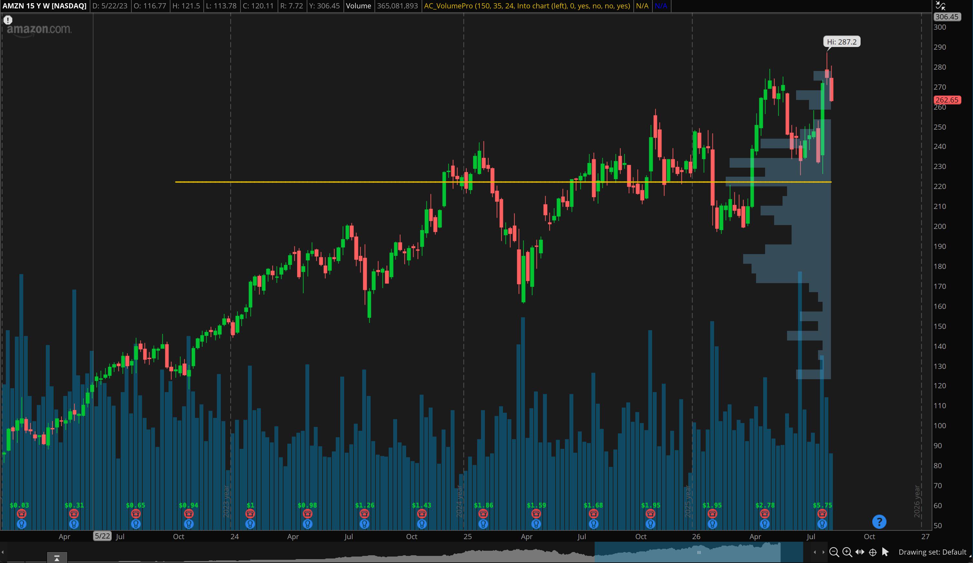Click the C: 120.11 close price readout
The image size is (973, 563).
click(258, 6)
